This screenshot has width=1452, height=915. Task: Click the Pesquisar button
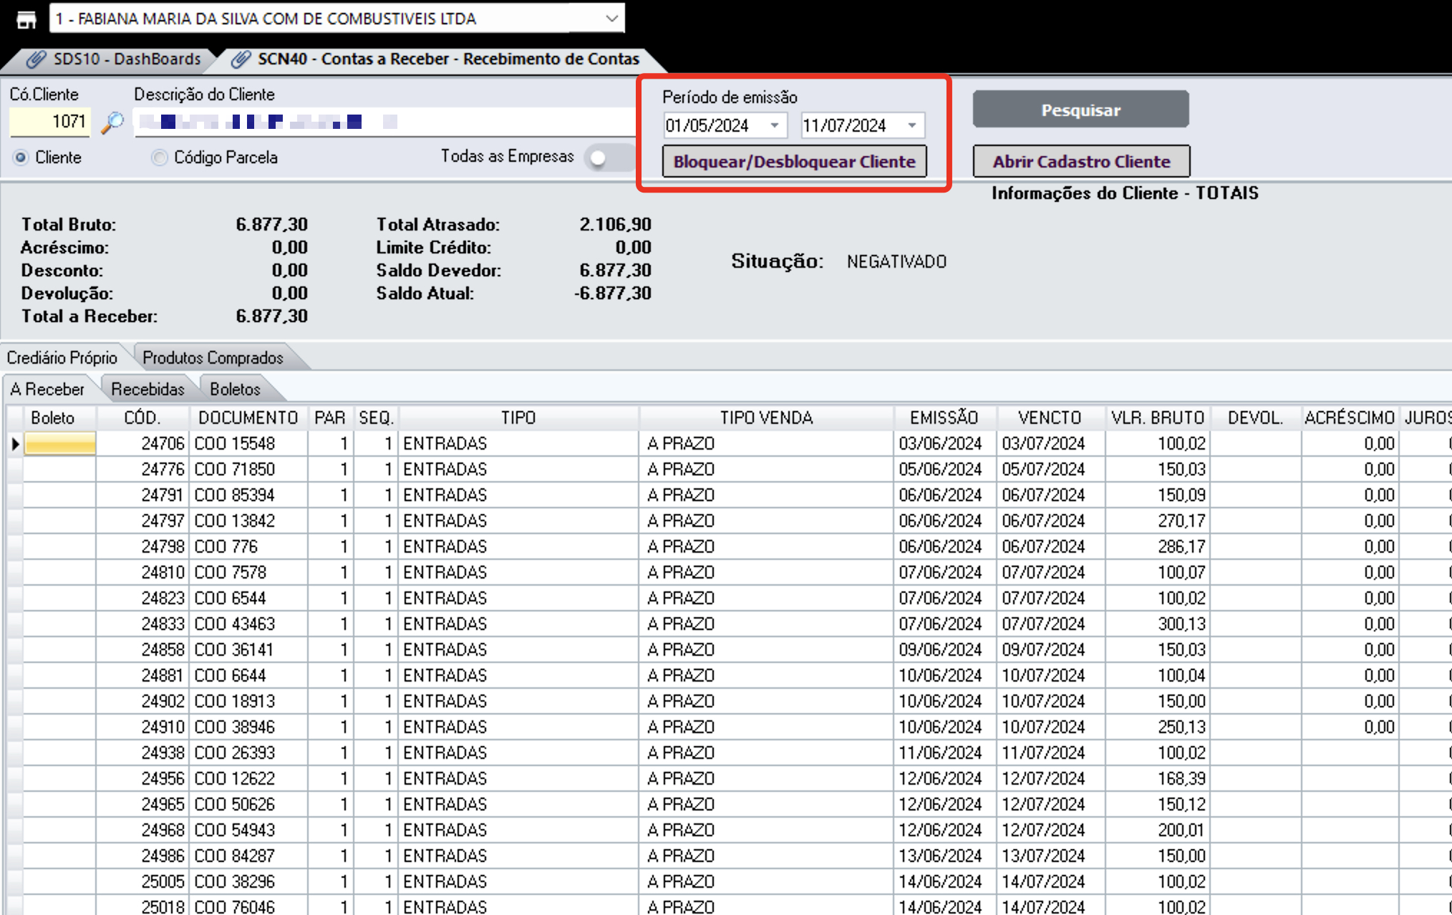tap(1081, 110)
